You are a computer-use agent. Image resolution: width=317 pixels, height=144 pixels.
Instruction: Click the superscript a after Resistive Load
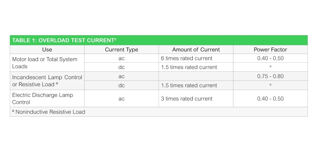57,83
